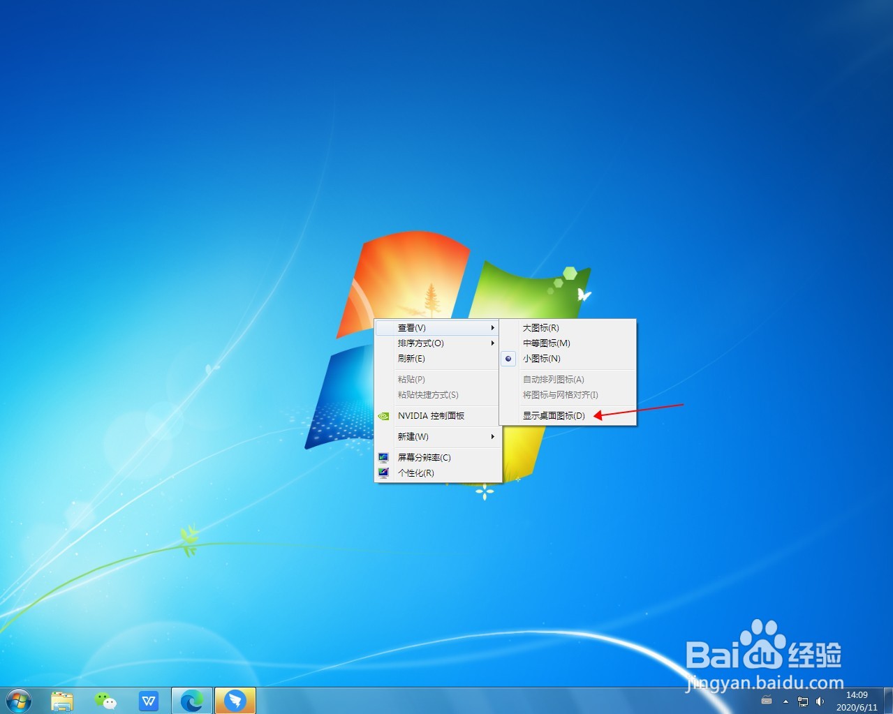
Task: Open the Windows Start menu orb
Action: [19, 700]
